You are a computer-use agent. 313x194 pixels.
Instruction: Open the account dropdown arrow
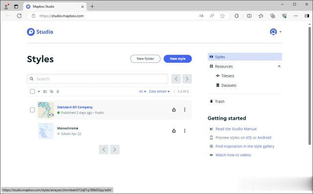click(x=280, y=32)
